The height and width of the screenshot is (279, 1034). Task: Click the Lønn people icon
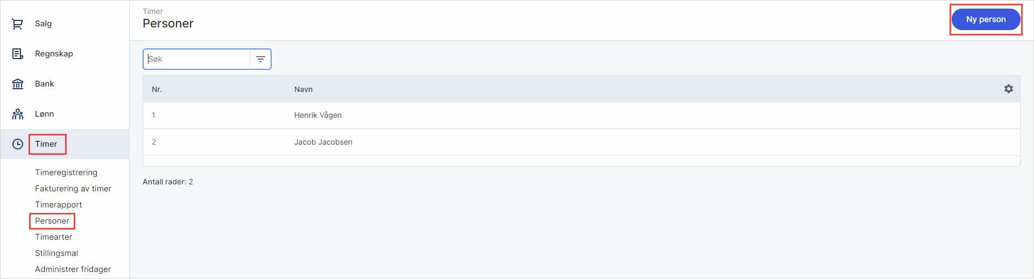point(18,114)
